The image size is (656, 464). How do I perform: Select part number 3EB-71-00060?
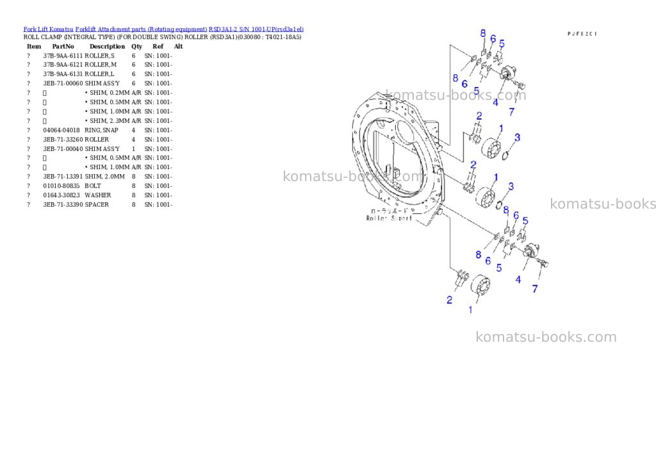63,84
